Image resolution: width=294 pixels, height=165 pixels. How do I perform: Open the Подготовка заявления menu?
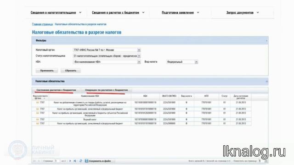tap(180, 13)
